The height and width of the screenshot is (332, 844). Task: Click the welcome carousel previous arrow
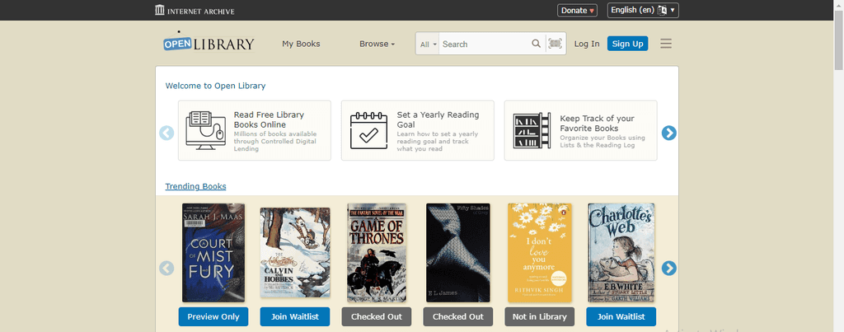tap(166, 133)
